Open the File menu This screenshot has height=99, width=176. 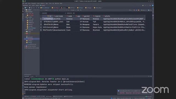click(23, 3)
